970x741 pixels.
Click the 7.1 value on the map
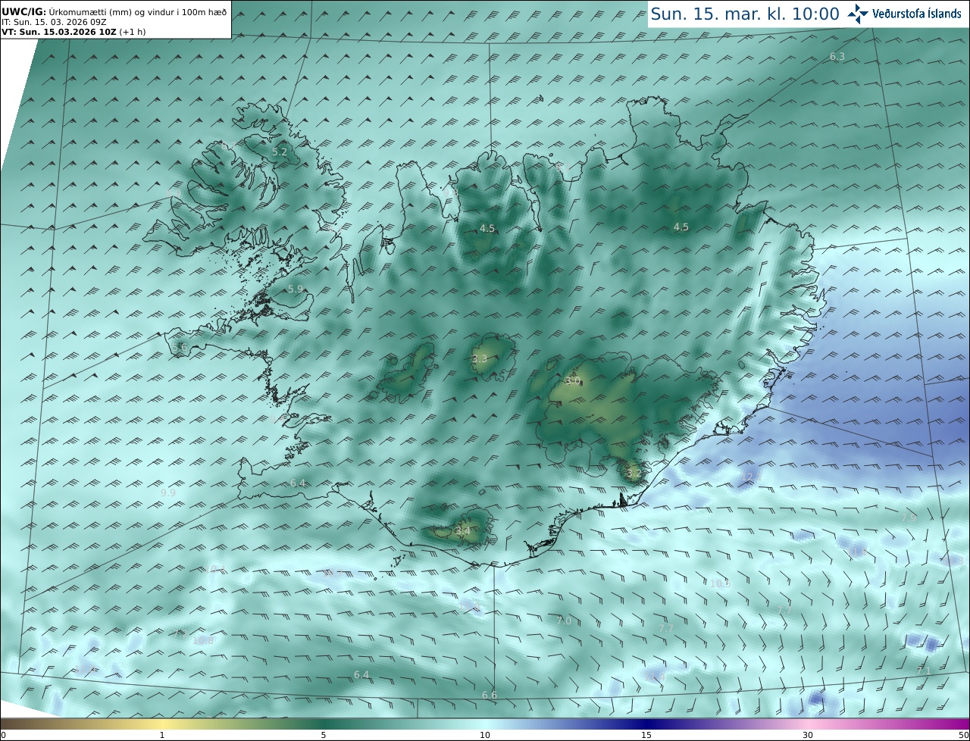[924, 671]
